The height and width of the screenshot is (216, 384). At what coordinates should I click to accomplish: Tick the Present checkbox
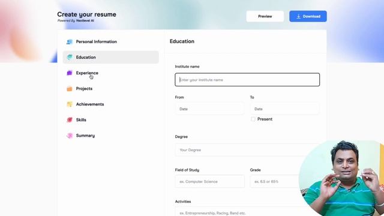click(x=253, y=119)
